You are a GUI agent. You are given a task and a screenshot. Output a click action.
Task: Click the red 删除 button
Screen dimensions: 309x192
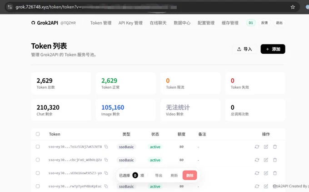190,175
